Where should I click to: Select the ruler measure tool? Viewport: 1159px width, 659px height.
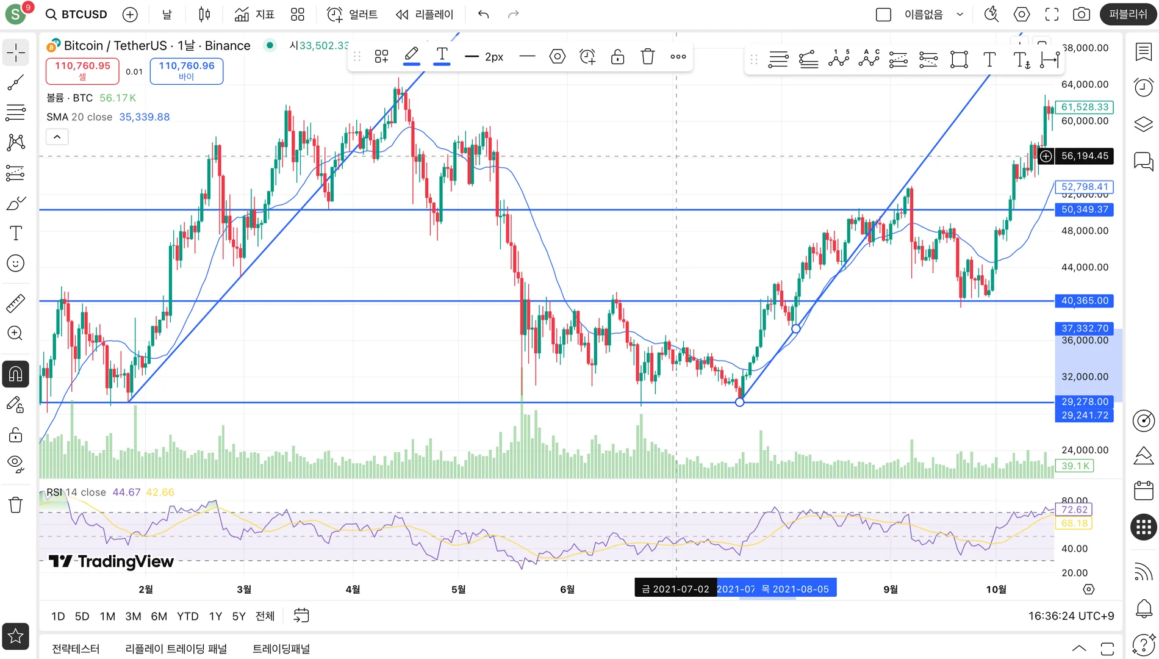[16, 303]
